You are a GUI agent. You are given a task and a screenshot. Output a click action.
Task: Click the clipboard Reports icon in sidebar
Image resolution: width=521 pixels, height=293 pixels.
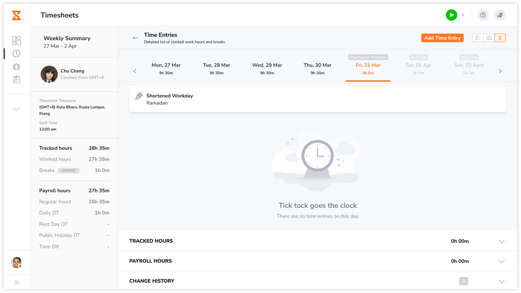16,79
